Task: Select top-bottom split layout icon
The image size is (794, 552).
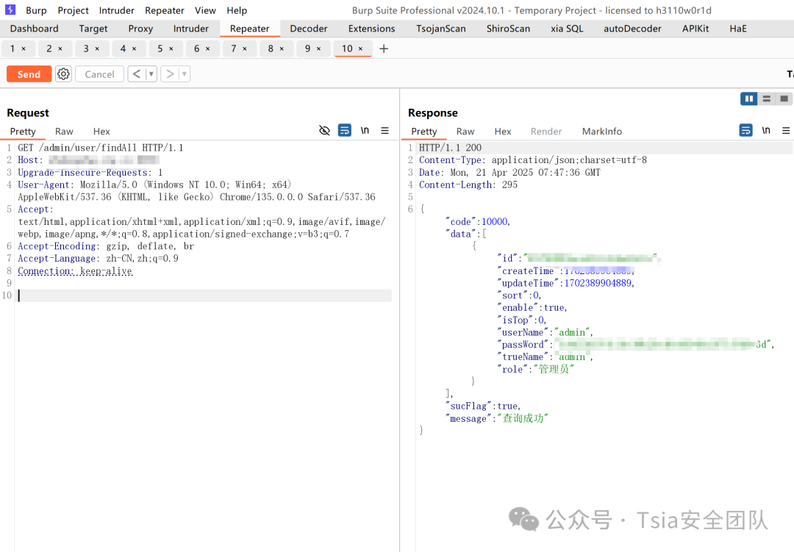Action: click(x=766, y=98)
